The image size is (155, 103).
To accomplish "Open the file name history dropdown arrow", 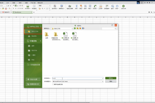I will [103, 78].
